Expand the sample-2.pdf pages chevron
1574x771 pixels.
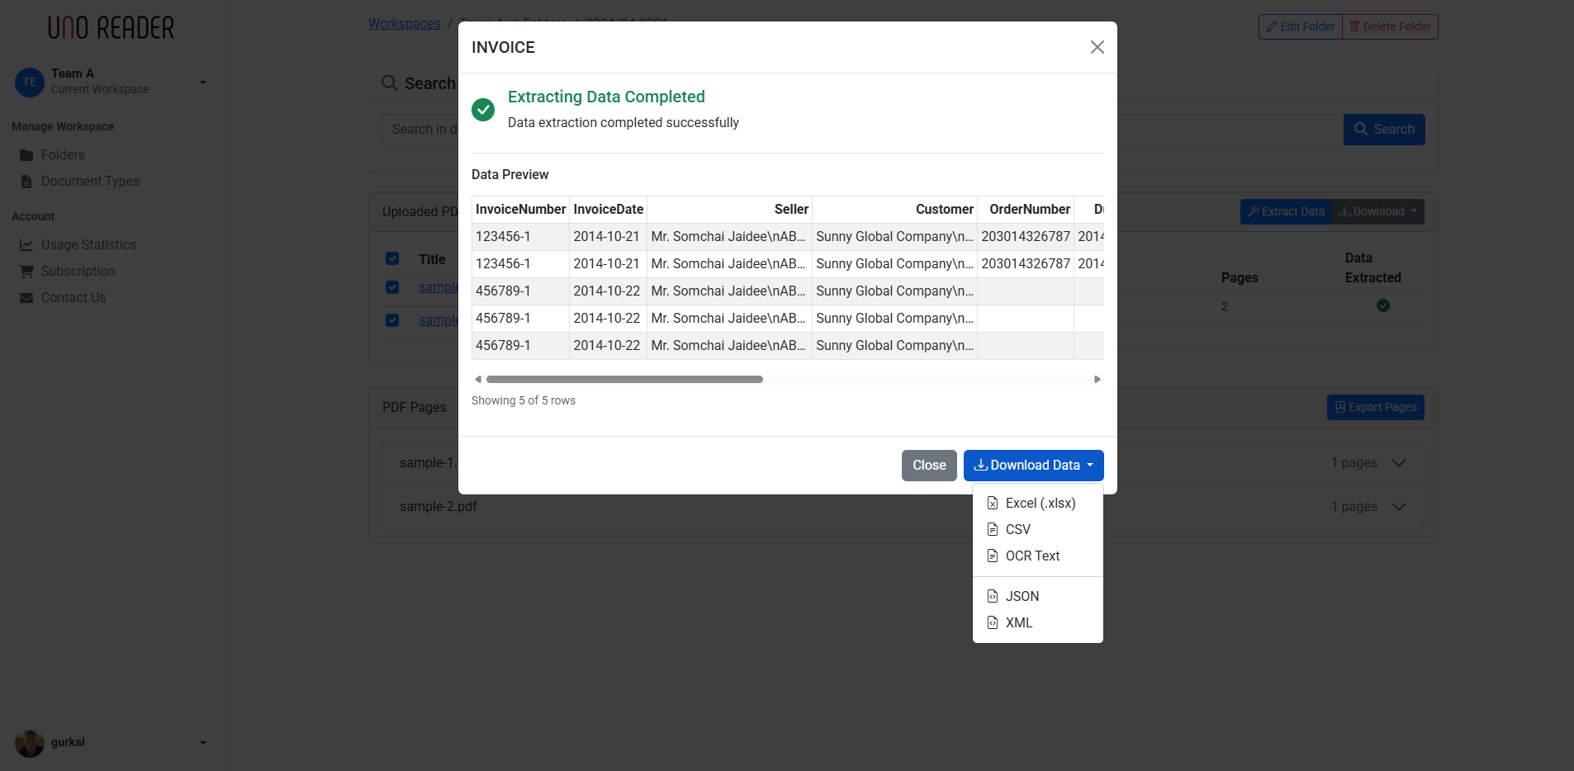tap(1399, 507)
